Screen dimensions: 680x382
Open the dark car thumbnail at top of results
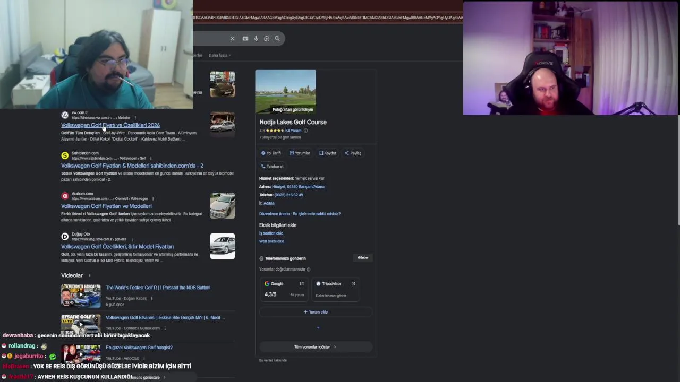point(222,84)
